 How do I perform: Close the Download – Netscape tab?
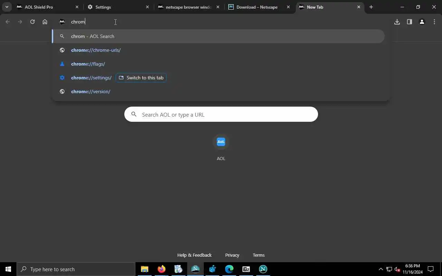288,7
